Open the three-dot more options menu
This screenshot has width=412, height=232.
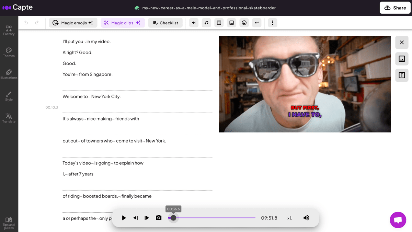[x=273, y=23]
